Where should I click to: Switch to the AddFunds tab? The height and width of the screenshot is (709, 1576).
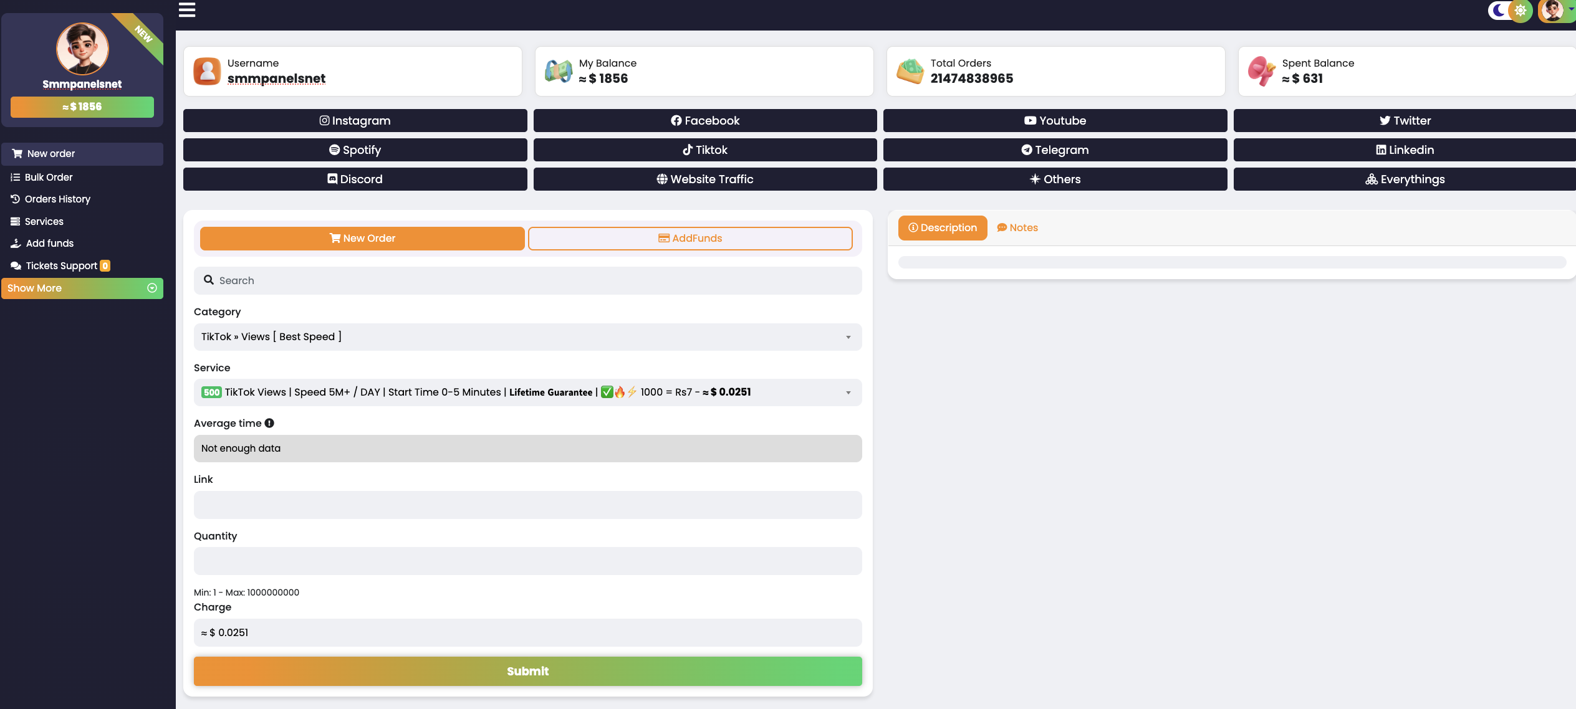coord(689,239)
